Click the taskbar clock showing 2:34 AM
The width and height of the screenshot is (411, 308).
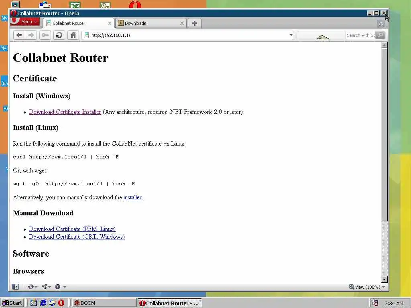coord(394,303)
